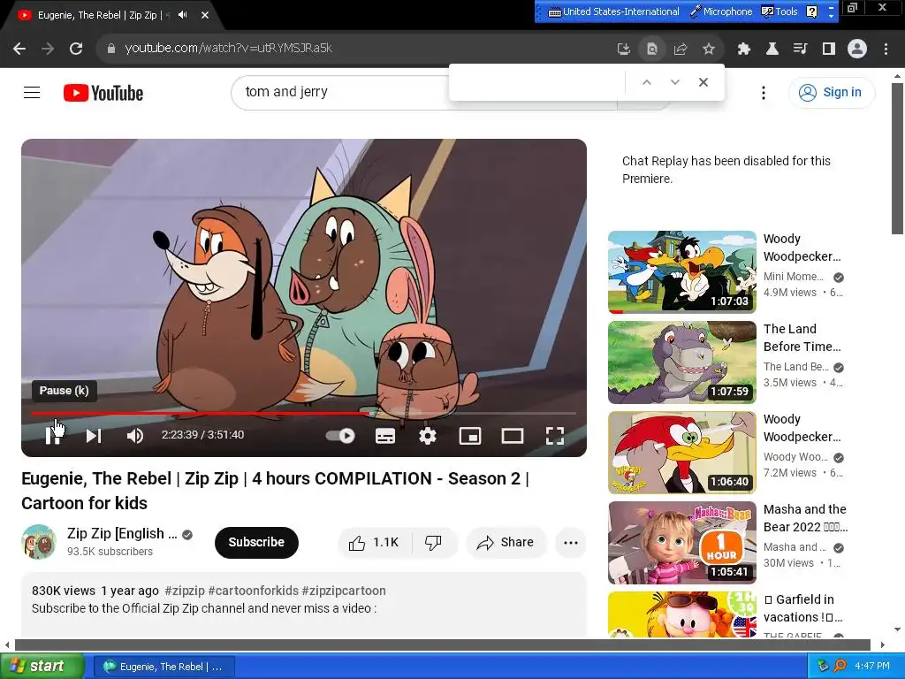
Task: Click inside the find-in-page text field
Action: 538,82
